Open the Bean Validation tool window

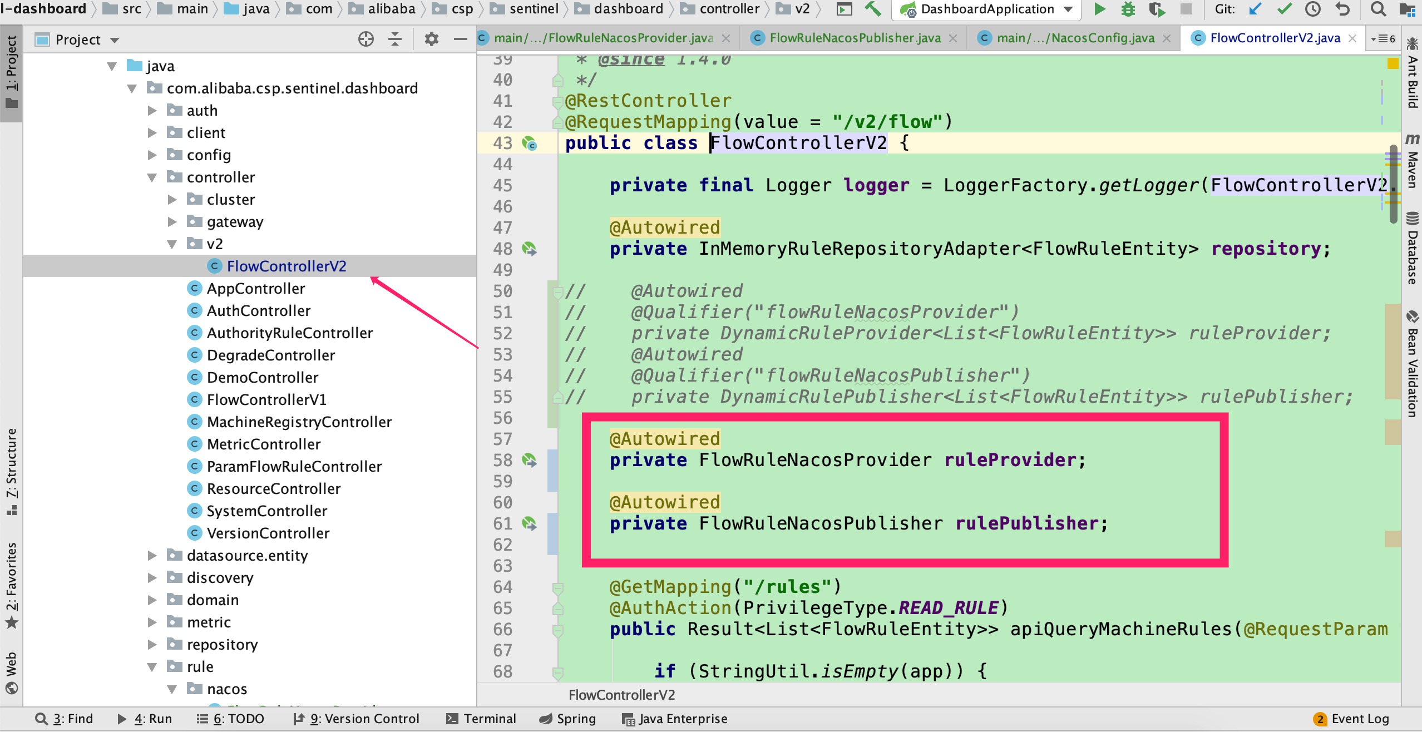(1412, 363)
